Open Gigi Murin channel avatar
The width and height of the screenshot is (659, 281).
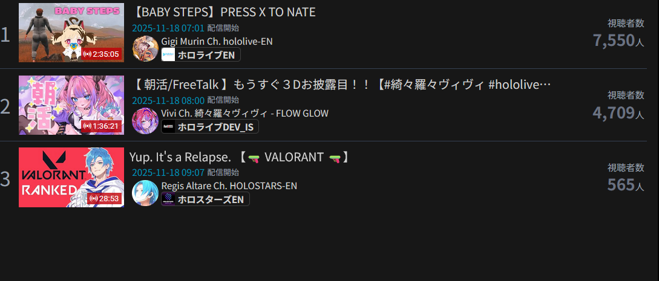pos(145,49)
